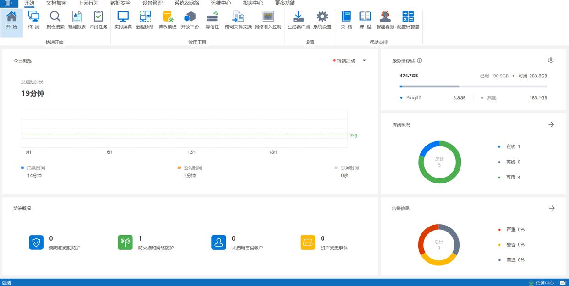Open the 报表中心 menu tab
The height and width of the screenshot is (286, 569).
[253, 3]
